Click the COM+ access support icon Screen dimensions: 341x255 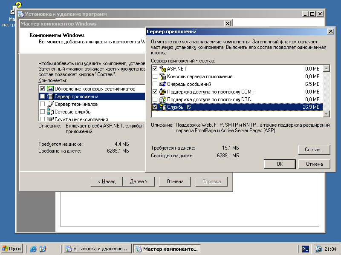tap(163, 92)
